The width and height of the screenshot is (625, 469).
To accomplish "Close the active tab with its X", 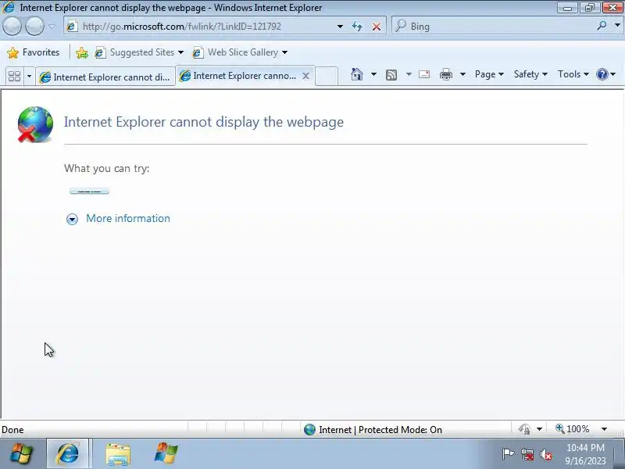I will click(305, 76).
